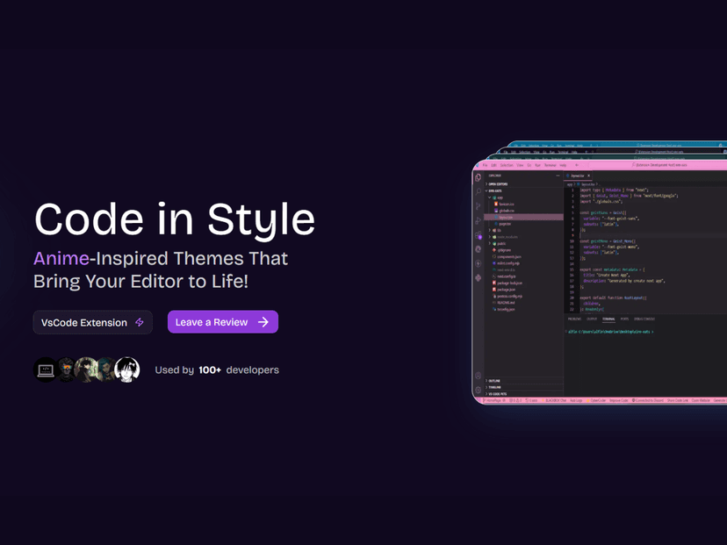Image resolution: width=727 pixels, height=545 pixels.
Task: Select the TERMINAL panel tab
Action: pos(608,319)
